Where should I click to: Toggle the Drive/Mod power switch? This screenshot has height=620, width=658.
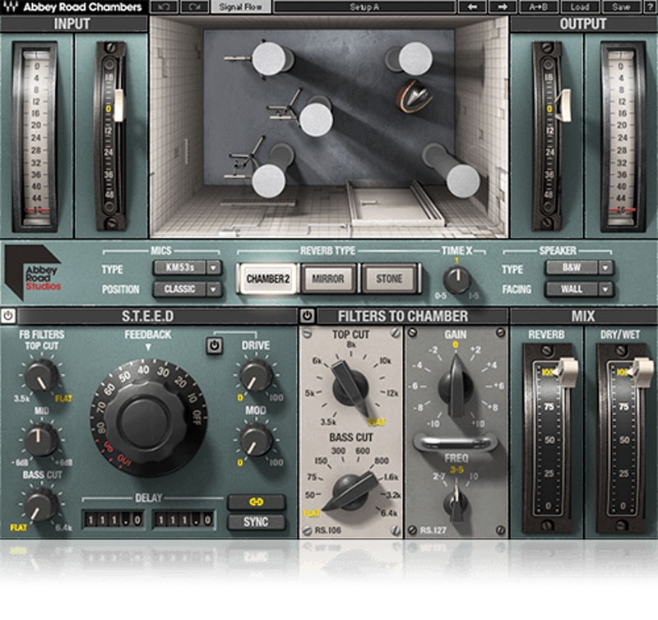(213, 346)
